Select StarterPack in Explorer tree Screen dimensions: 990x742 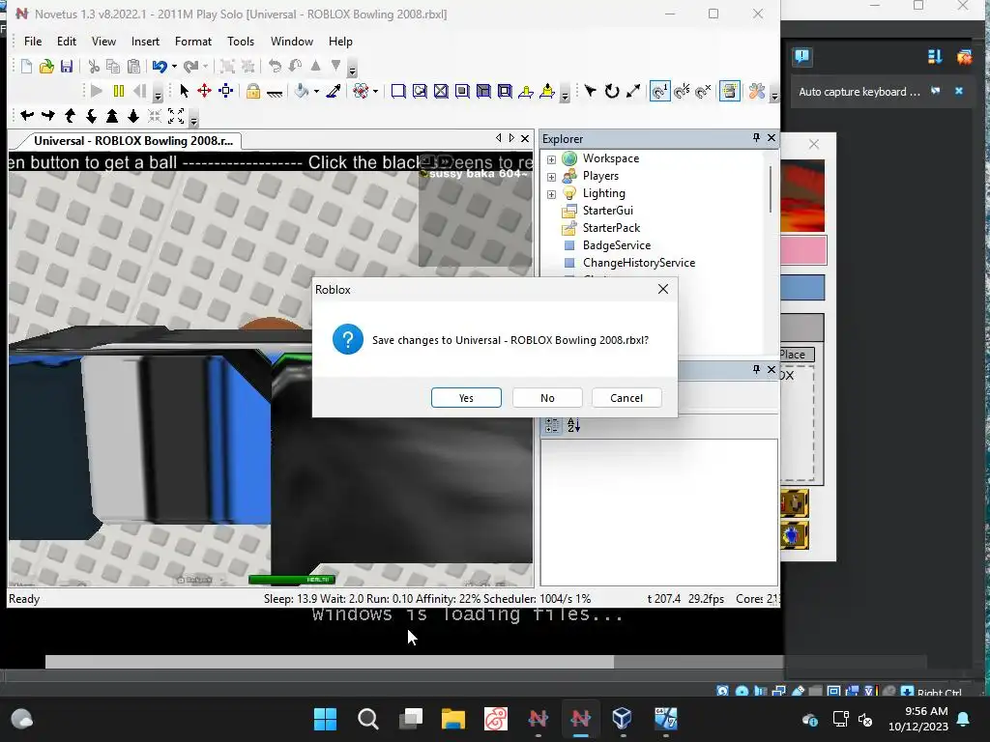point(611,228)
